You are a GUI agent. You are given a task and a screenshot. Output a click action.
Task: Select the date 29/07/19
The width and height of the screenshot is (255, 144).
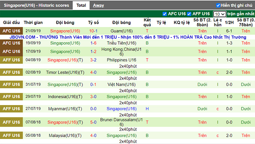pos(33,96)
